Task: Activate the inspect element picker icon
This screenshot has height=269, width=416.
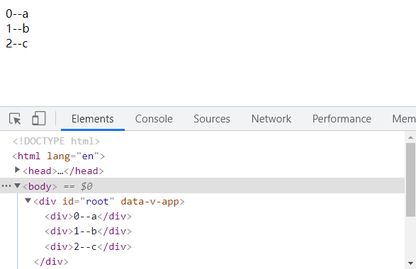Action: click(15, 119)
